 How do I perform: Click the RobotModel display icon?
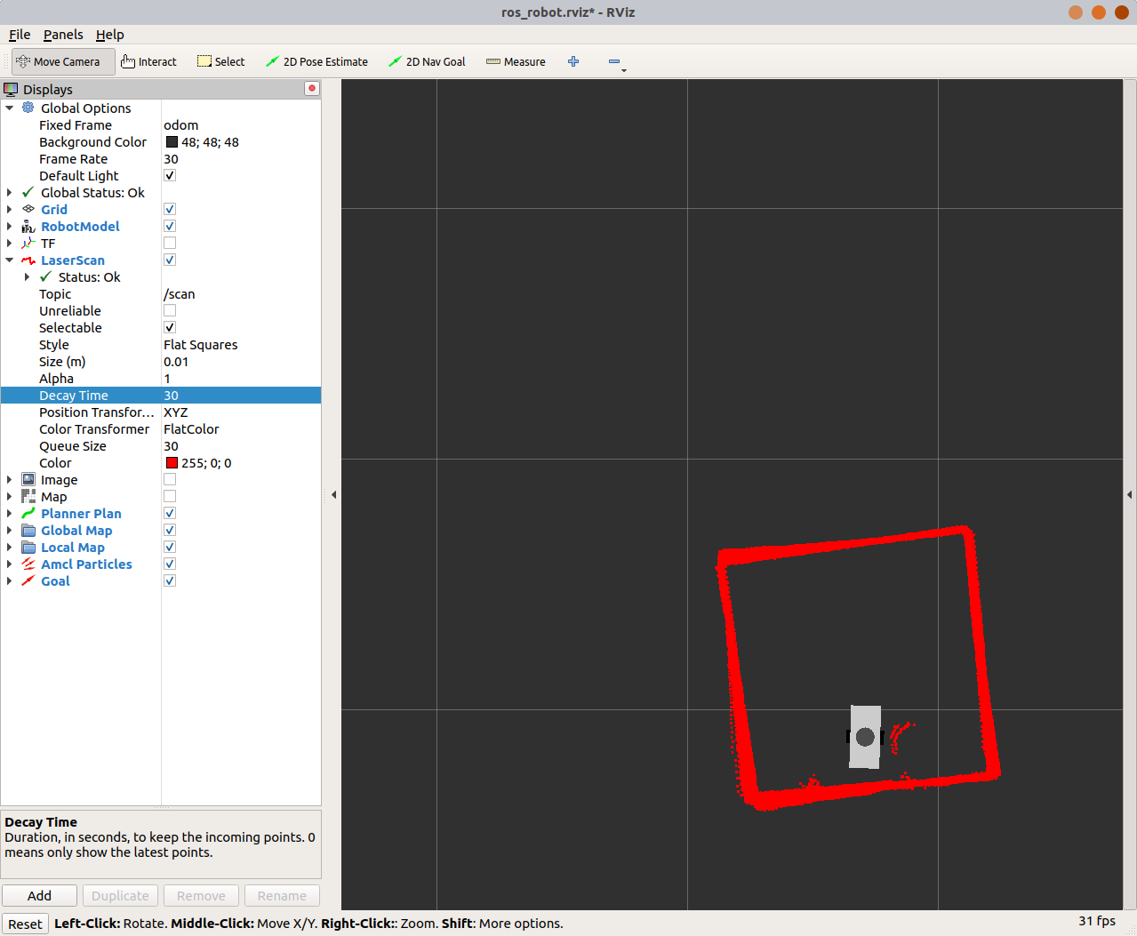[28, 226]
